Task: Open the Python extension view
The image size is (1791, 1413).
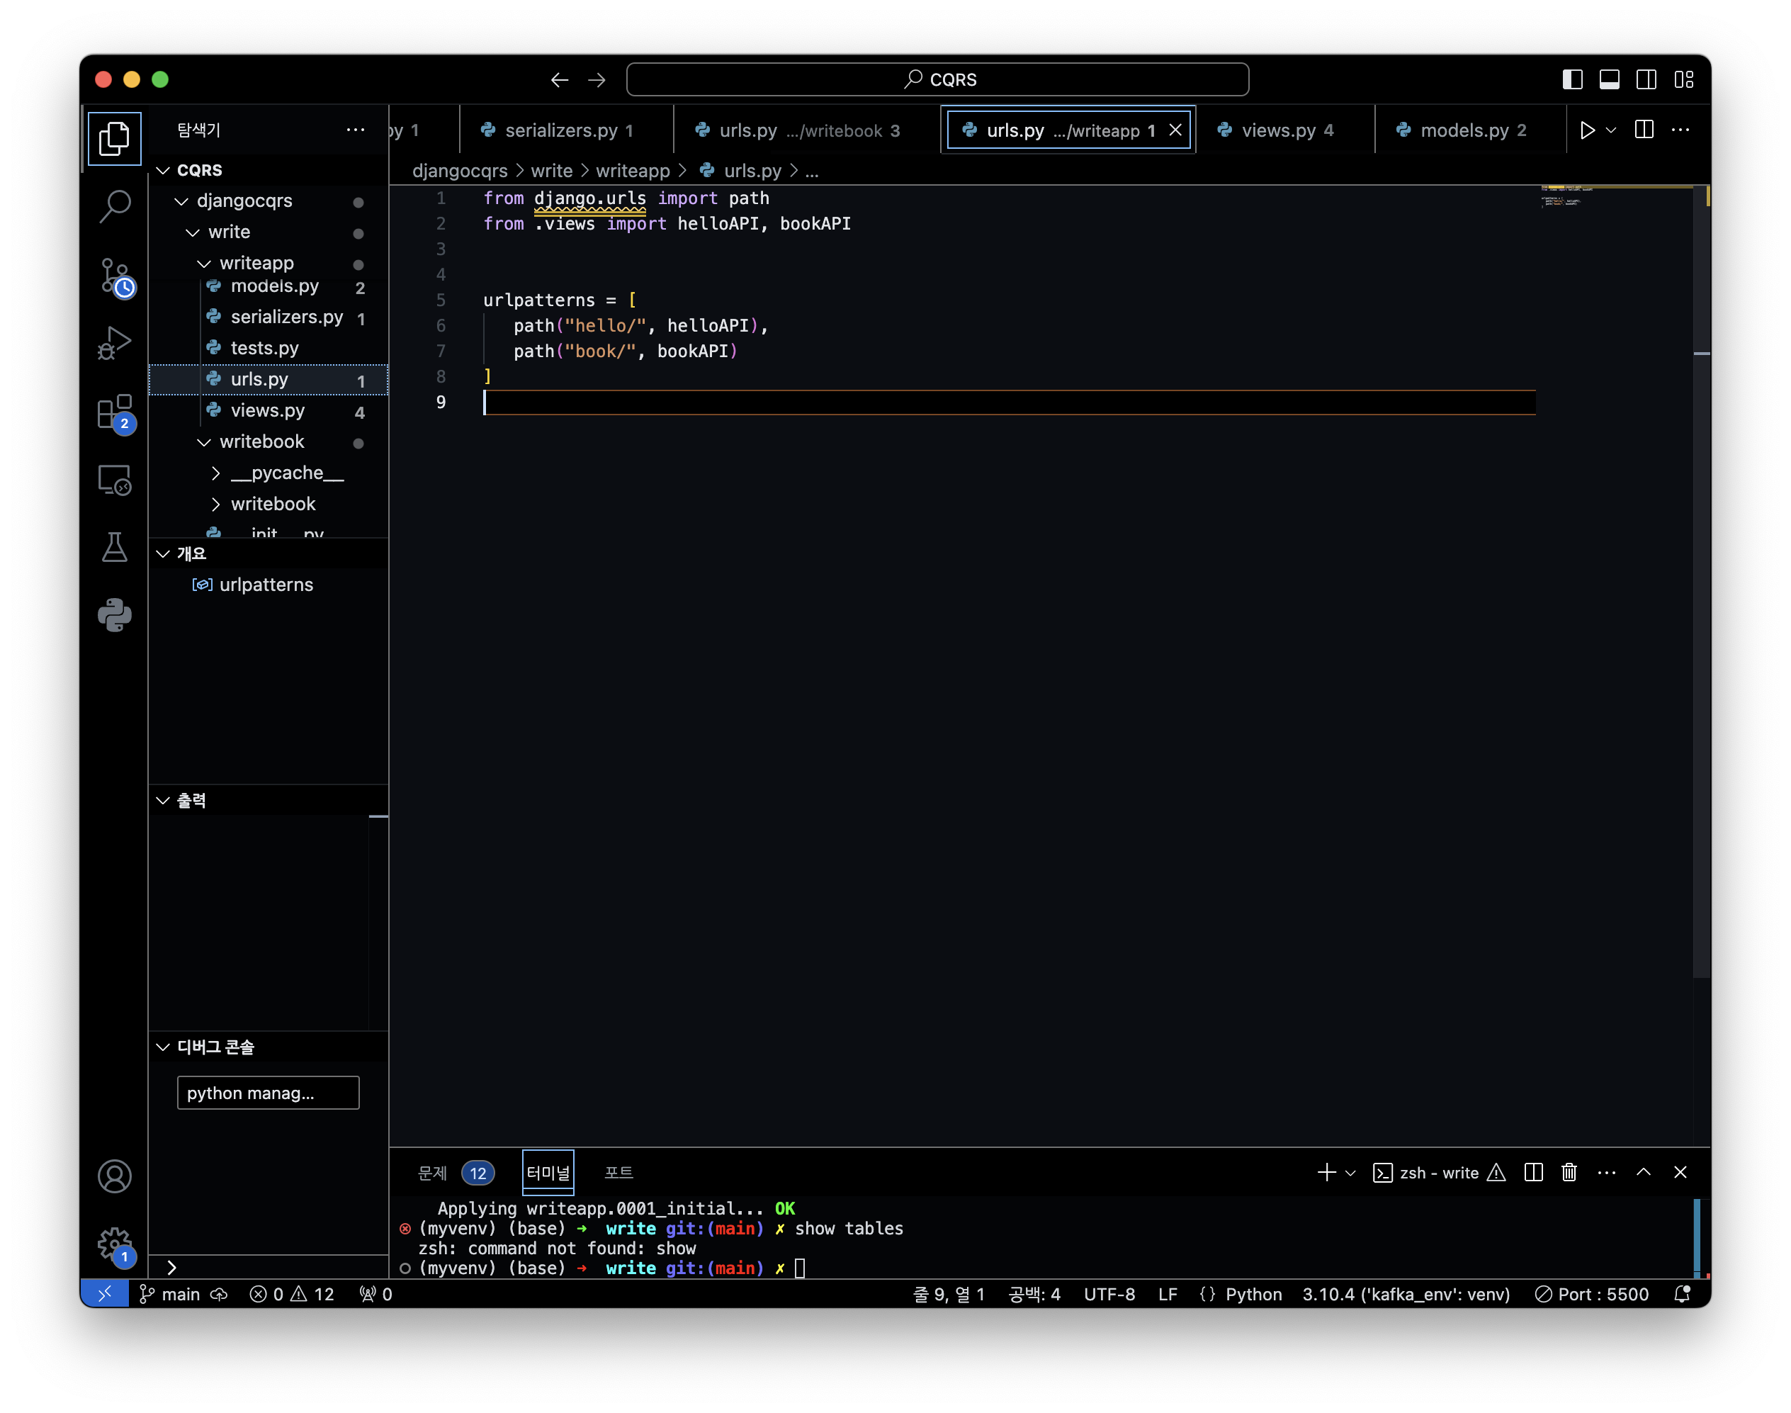Action: pyautogui.click(x=115, y=614)
